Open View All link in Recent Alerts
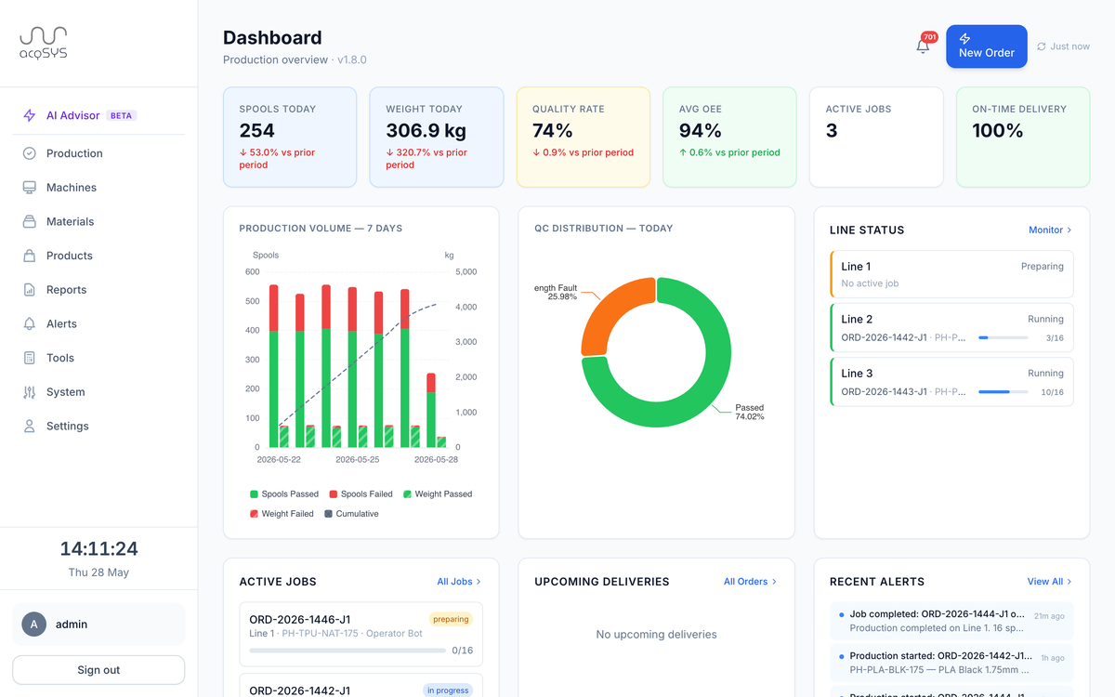This screenshot has width=1115, height=697. (1050, 582)
